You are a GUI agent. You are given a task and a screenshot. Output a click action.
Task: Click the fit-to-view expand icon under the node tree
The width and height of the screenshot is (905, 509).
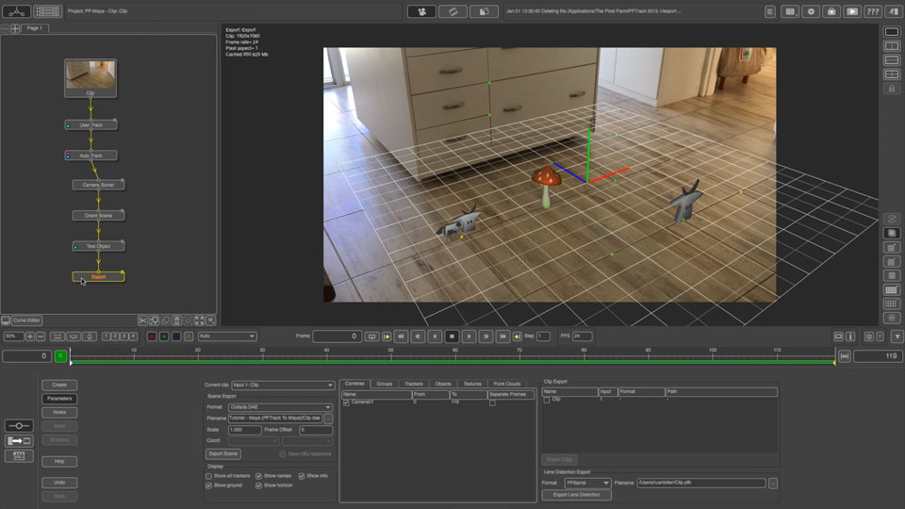coord(199,320)
